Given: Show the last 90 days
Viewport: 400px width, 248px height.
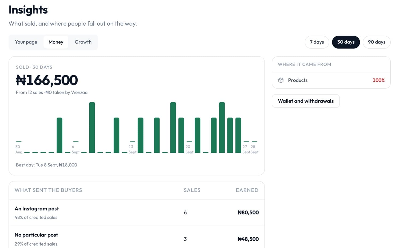Looking at the screenshot, I should point(377,42).
